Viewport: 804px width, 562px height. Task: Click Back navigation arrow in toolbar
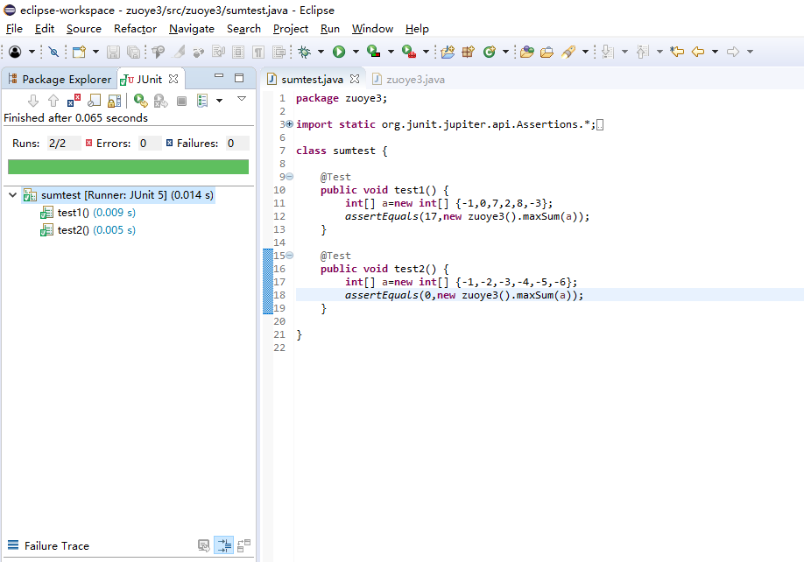point(698,52)
